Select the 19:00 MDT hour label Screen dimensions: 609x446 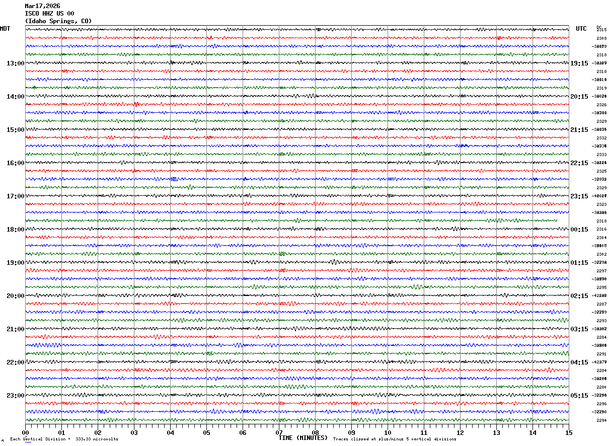[x=15, y=263]
